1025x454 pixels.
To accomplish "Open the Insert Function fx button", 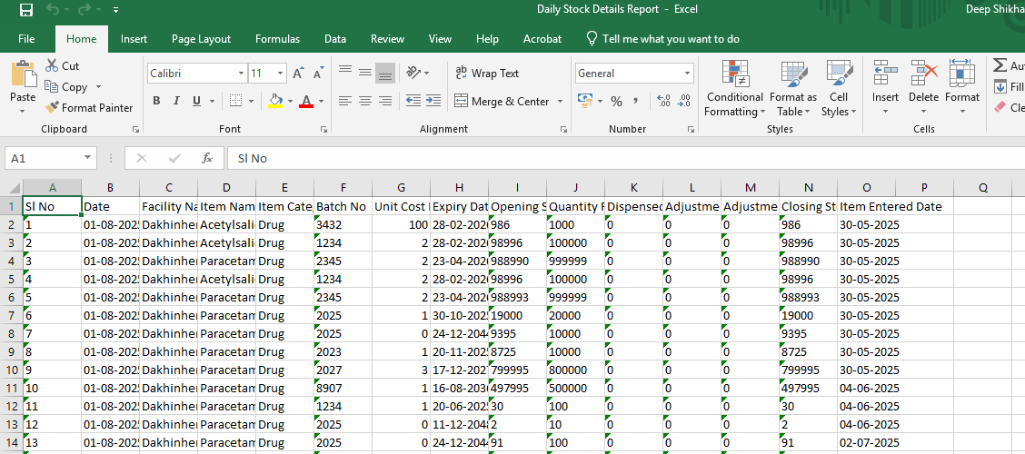I will [207, 158].
